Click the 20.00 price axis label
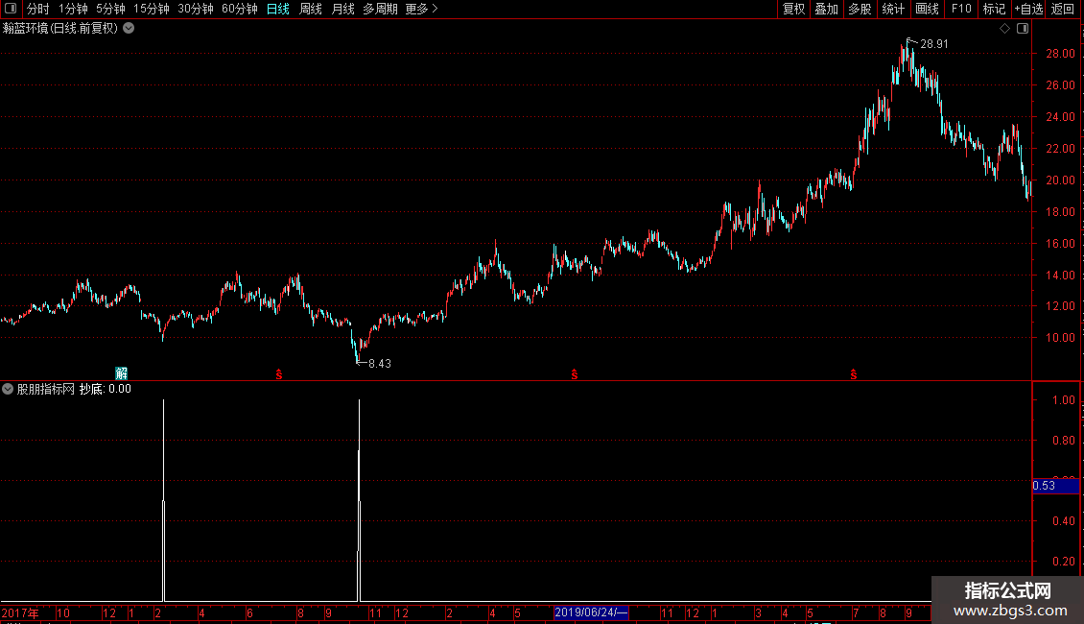The image size is (1084, 624). tap(1060, 180)
